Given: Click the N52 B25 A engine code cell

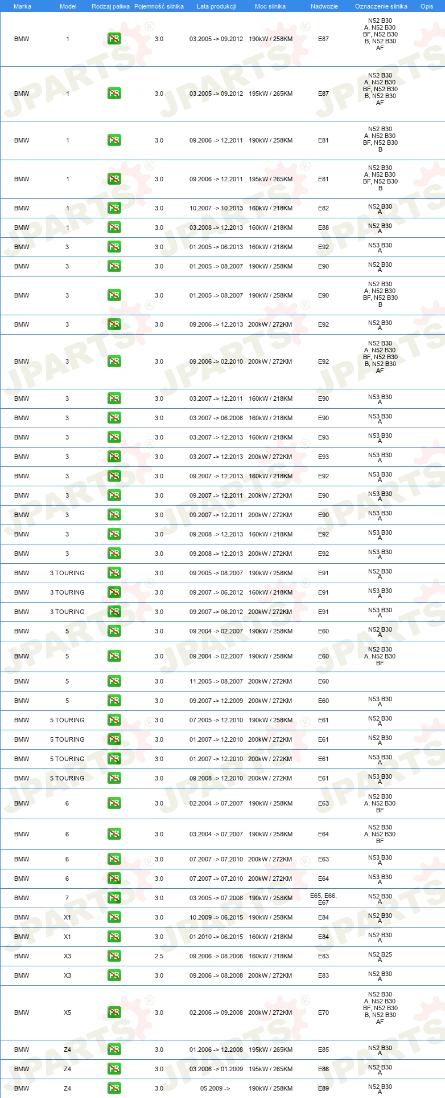Looking at the screenshot, I should click(380, 957).
